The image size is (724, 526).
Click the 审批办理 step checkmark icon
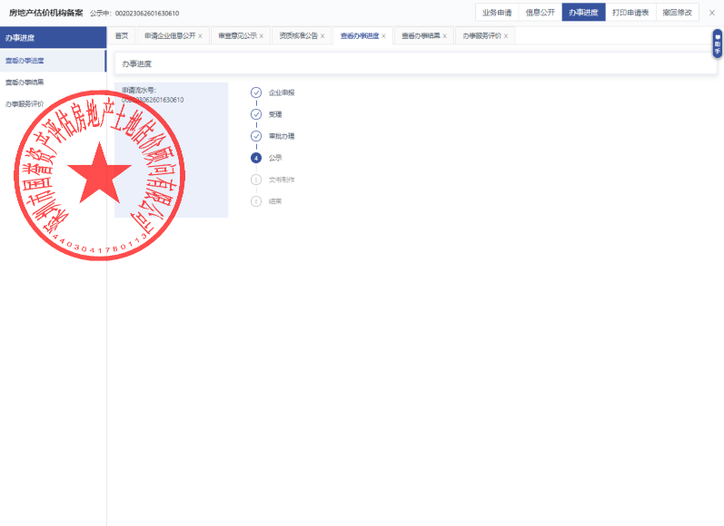point(256,136)
